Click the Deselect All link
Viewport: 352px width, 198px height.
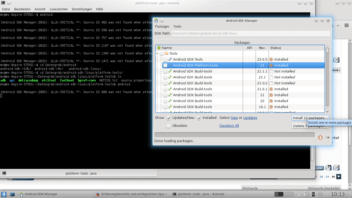(x=229, y=126)
